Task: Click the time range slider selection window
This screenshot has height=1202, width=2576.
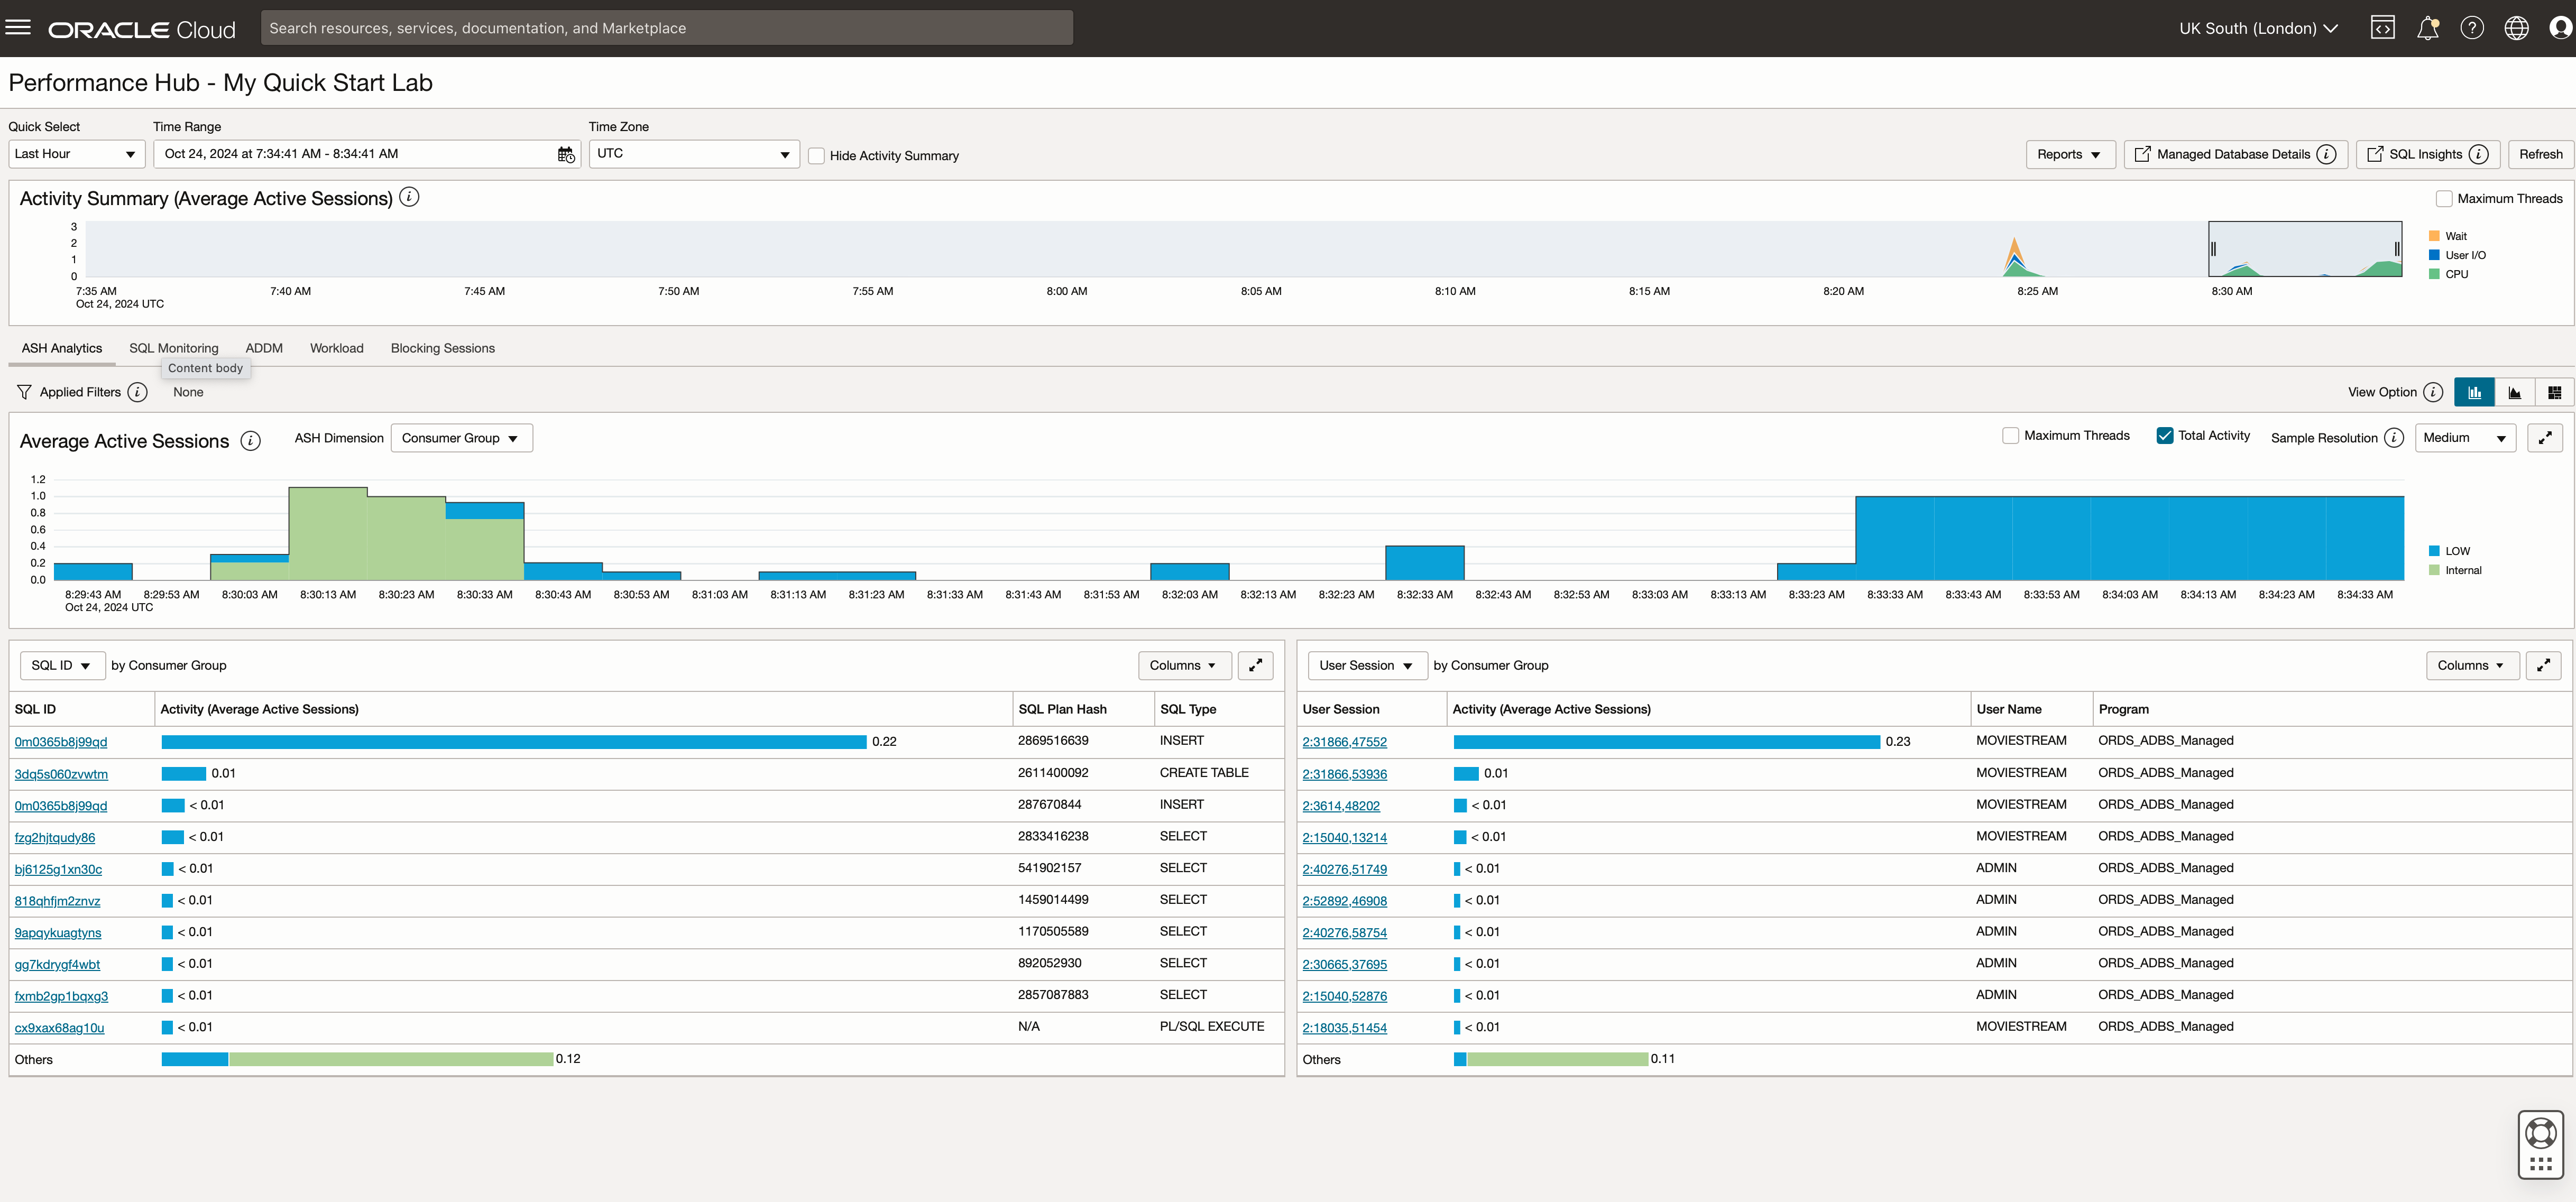Action: point(2304,249)
